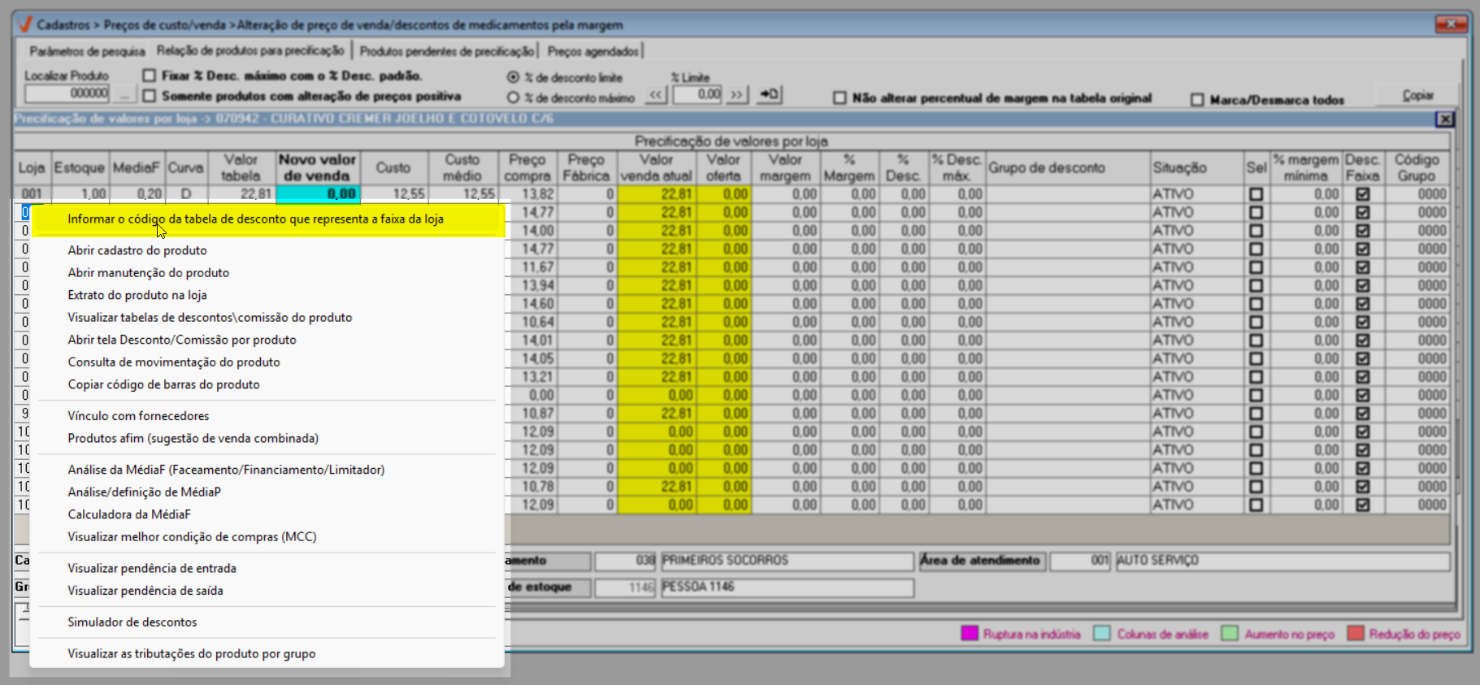1480x685 pixels.
Task: Check Não alterar percentual de margem option
Action: (840, 98)
